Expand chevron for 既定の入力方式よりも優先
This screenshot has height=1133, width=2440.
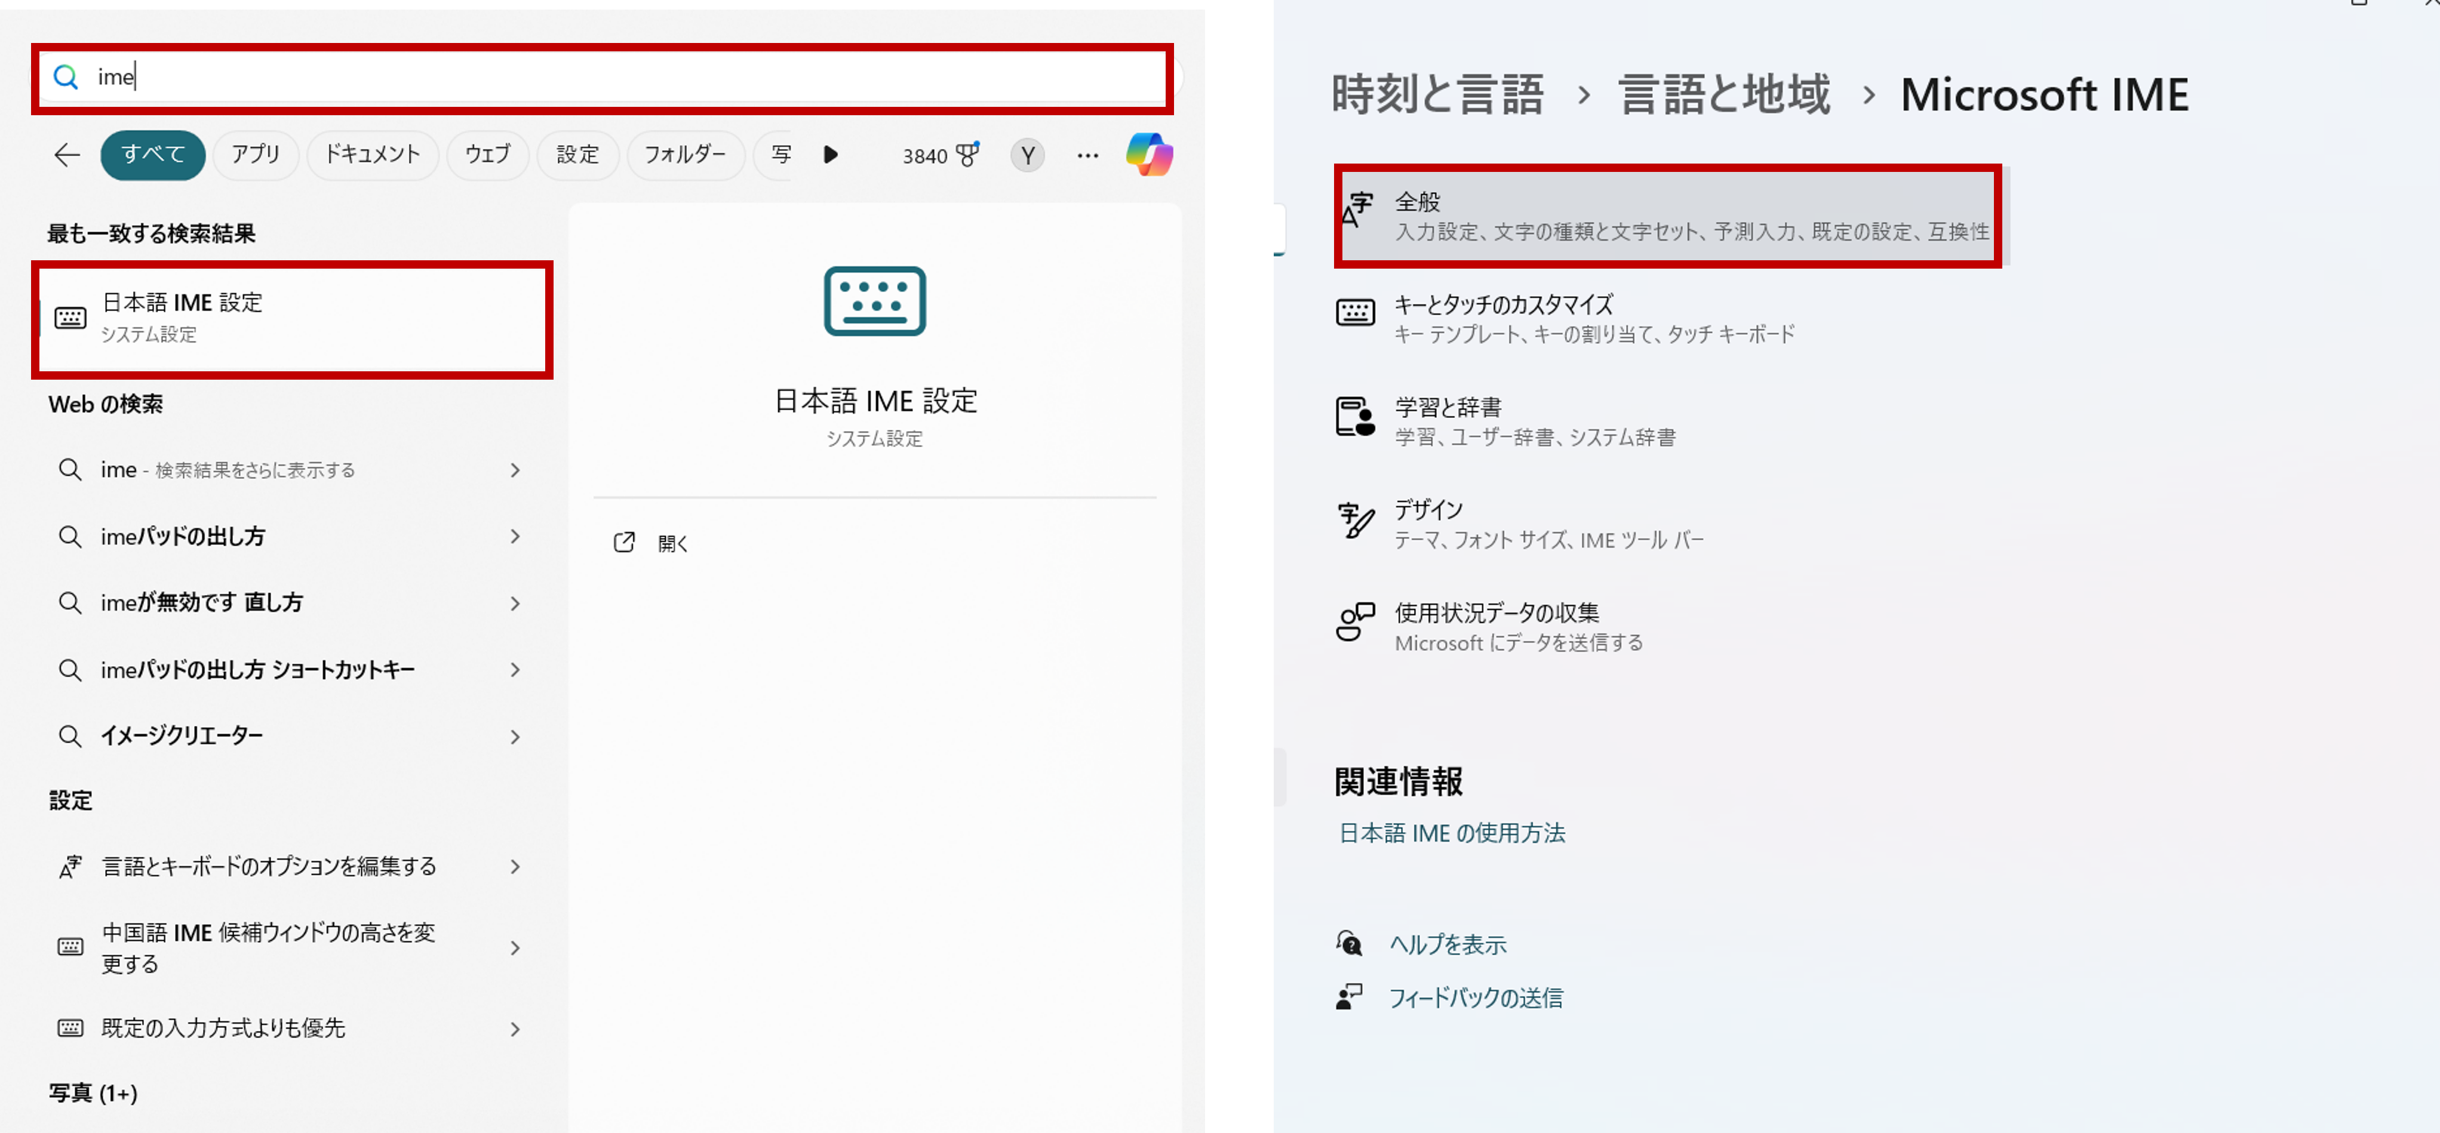pyautogui.click(x=515, y=1029)
